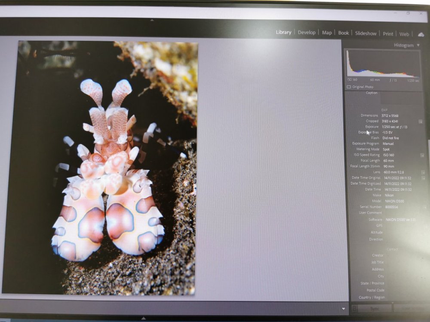Enable the Original Photo checkbox
Image resolution: width=430 pixels, height=322 pixels.
349,87
